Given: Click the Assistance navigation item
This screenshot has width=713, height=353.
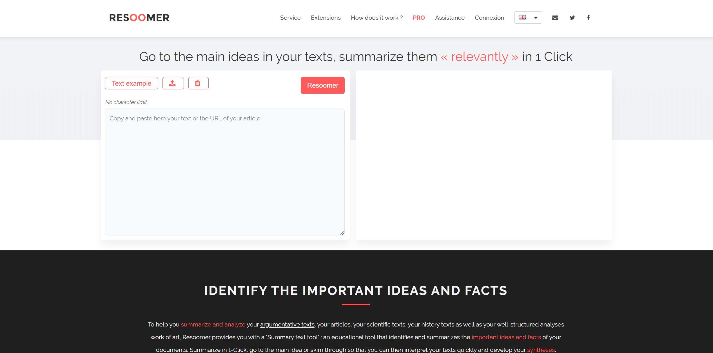Looking at the screenshot, I should tap(449, 18).
